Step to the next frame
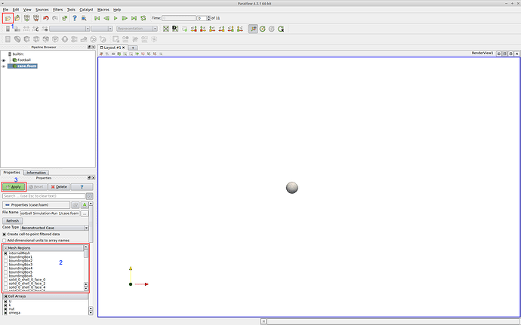 [x=125, y=18]
